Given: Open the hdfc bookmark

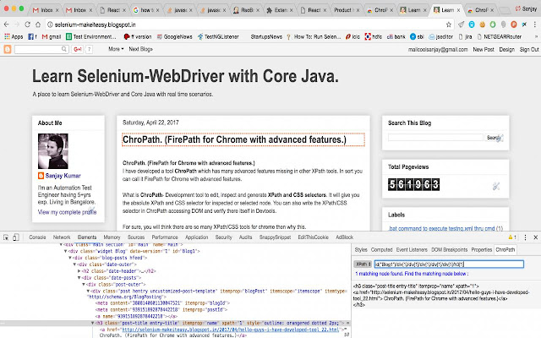Looking at the screenshot, I should click(374, 36).
